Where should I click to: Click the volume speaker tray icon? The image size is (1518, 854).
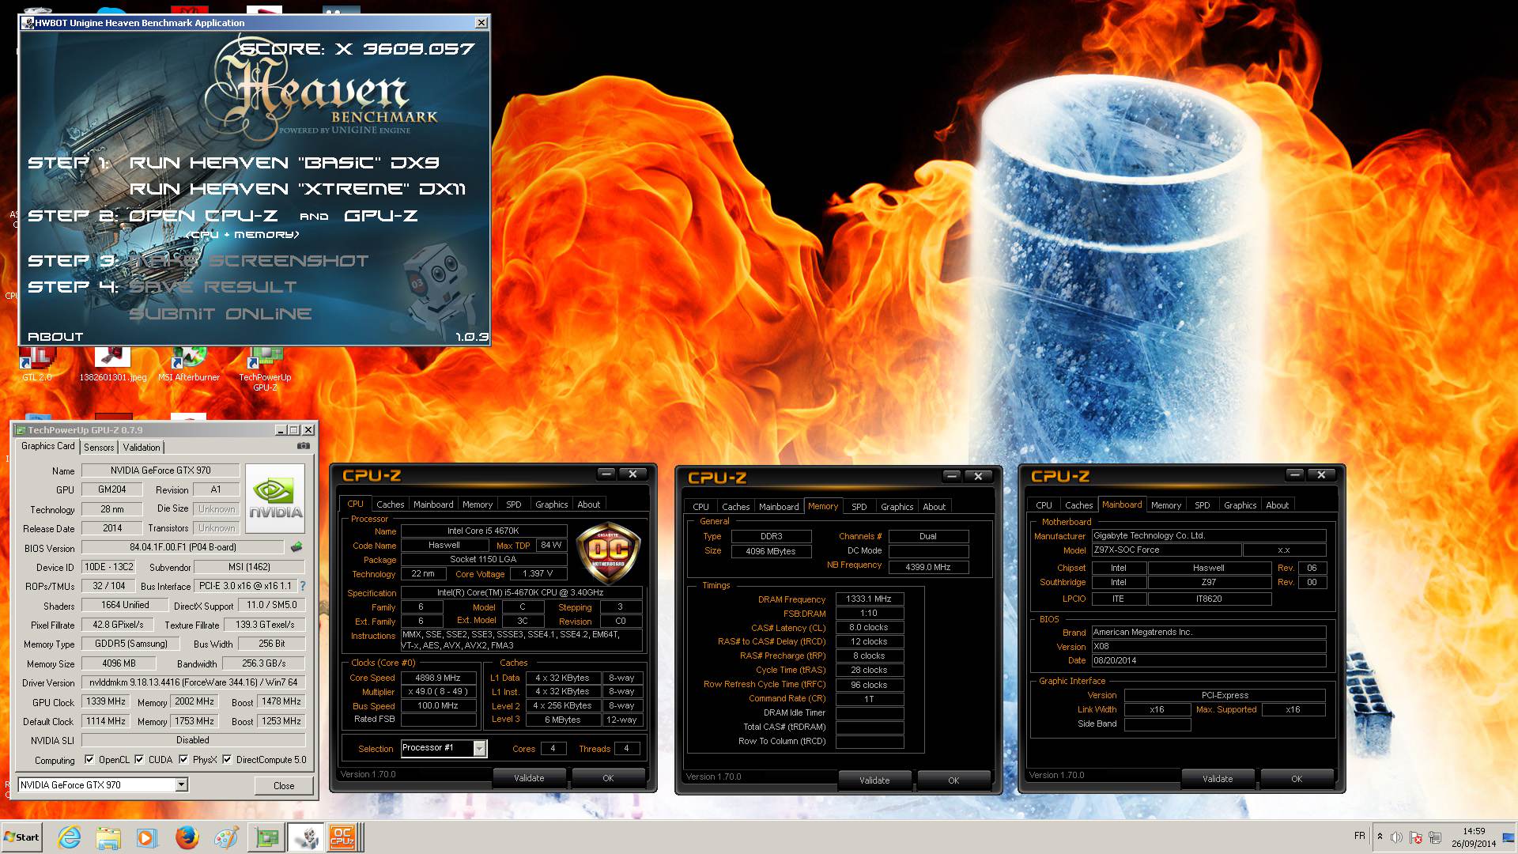tap(1396, 837)
